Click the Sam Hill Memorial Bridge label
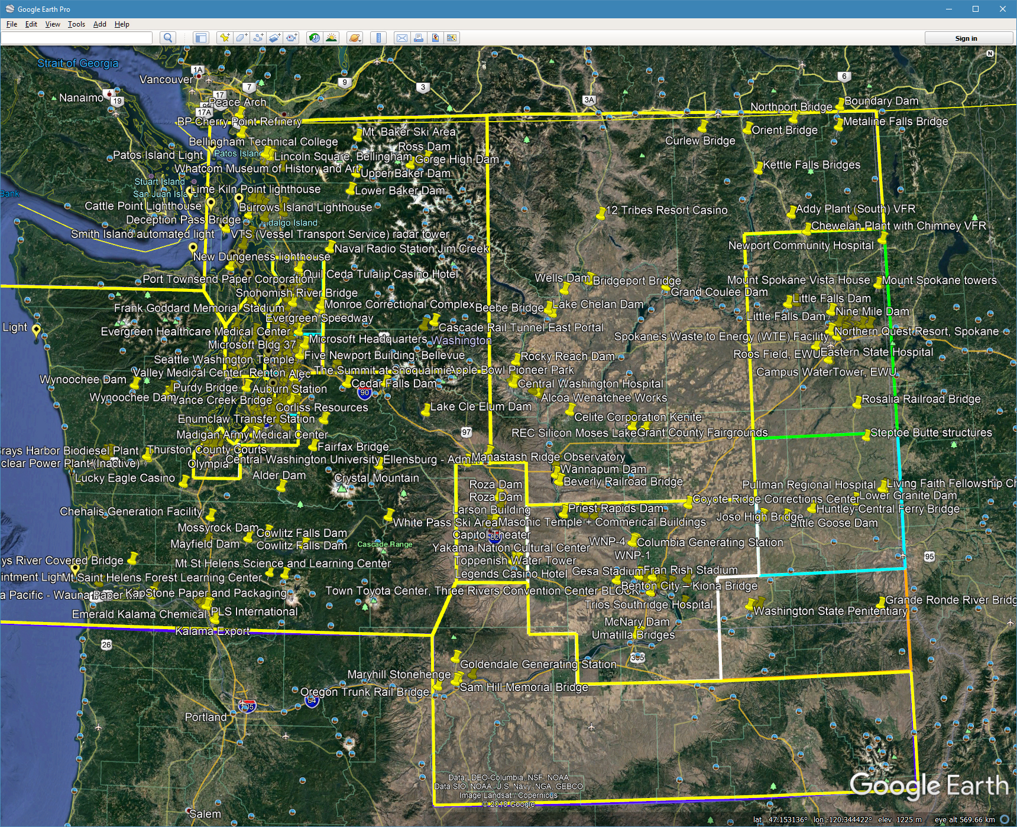The image size is (1017, 827). 524,688
